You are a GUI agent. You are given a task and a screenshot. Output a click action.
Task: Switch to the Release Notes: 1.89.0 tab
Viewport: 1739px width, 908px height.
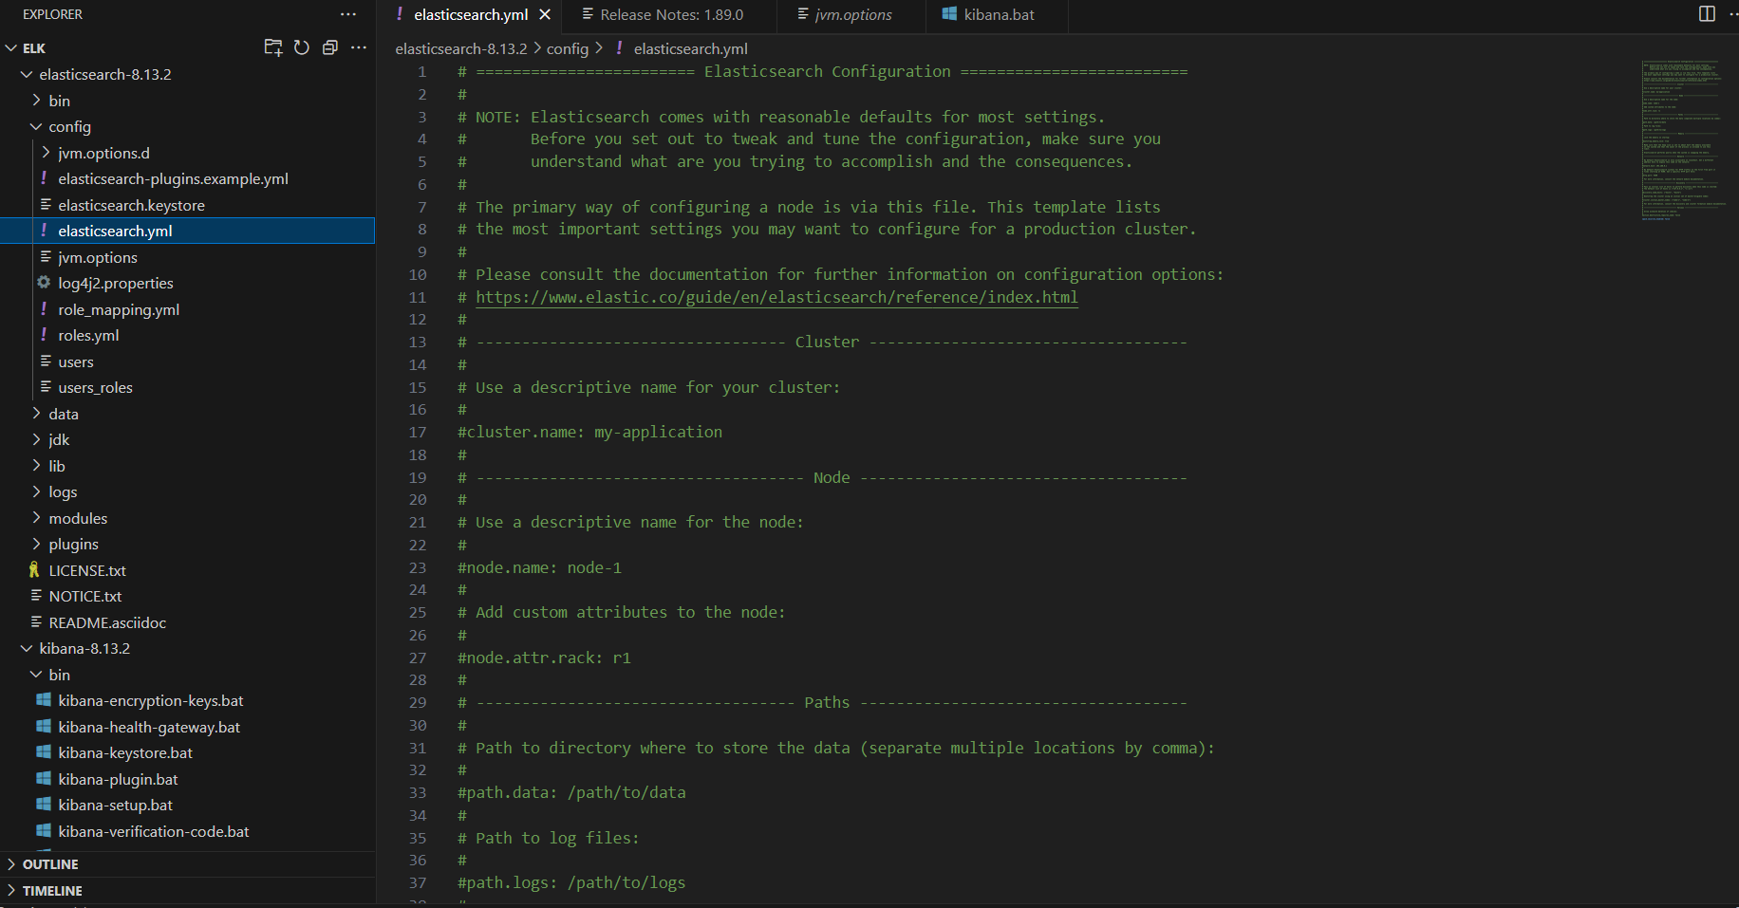point(671,14)
